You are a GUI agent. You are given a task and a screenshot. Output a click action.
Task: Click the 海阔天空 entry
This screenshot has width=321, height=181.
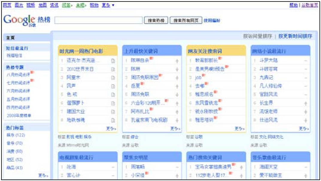(x=269, y=167)
